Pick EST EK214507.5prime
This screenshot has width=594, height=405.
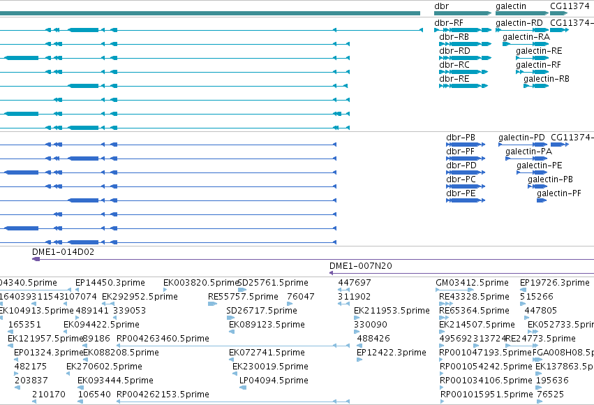pos(477,325)
